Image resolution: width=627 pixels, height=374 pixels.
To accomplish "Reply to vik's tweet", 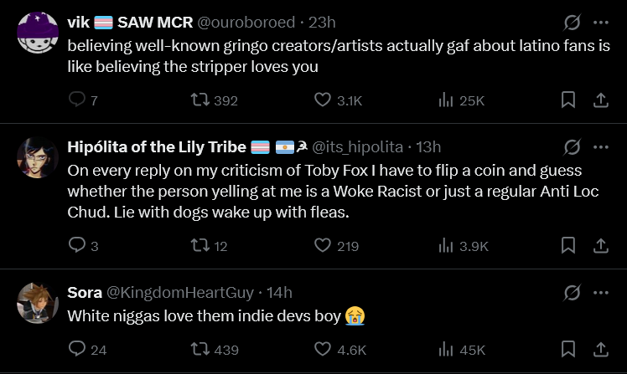I will point(77,100).
